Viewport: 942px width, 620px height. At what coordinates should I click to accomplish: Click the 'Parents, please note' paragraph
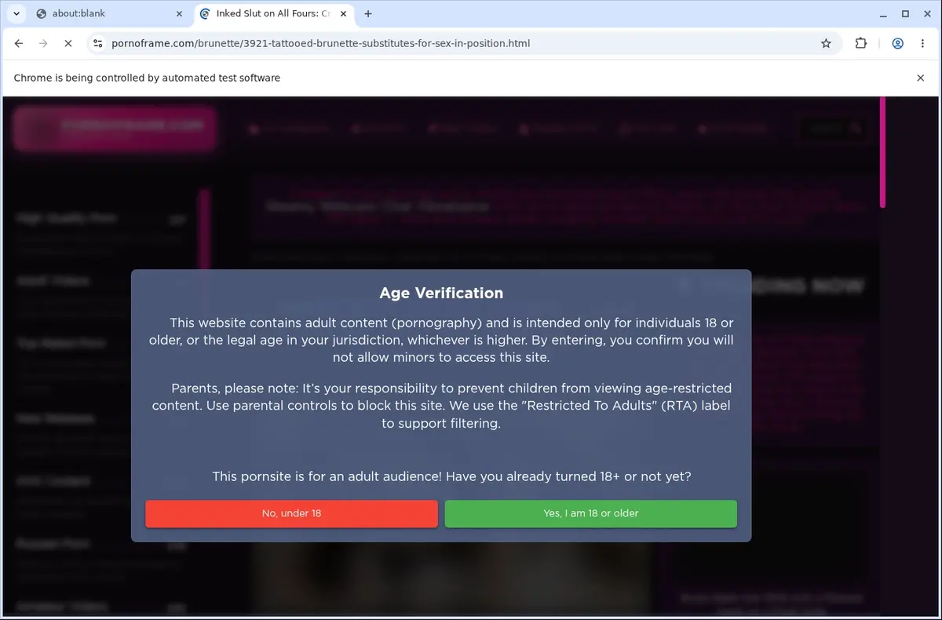click(x=441, y=406)
